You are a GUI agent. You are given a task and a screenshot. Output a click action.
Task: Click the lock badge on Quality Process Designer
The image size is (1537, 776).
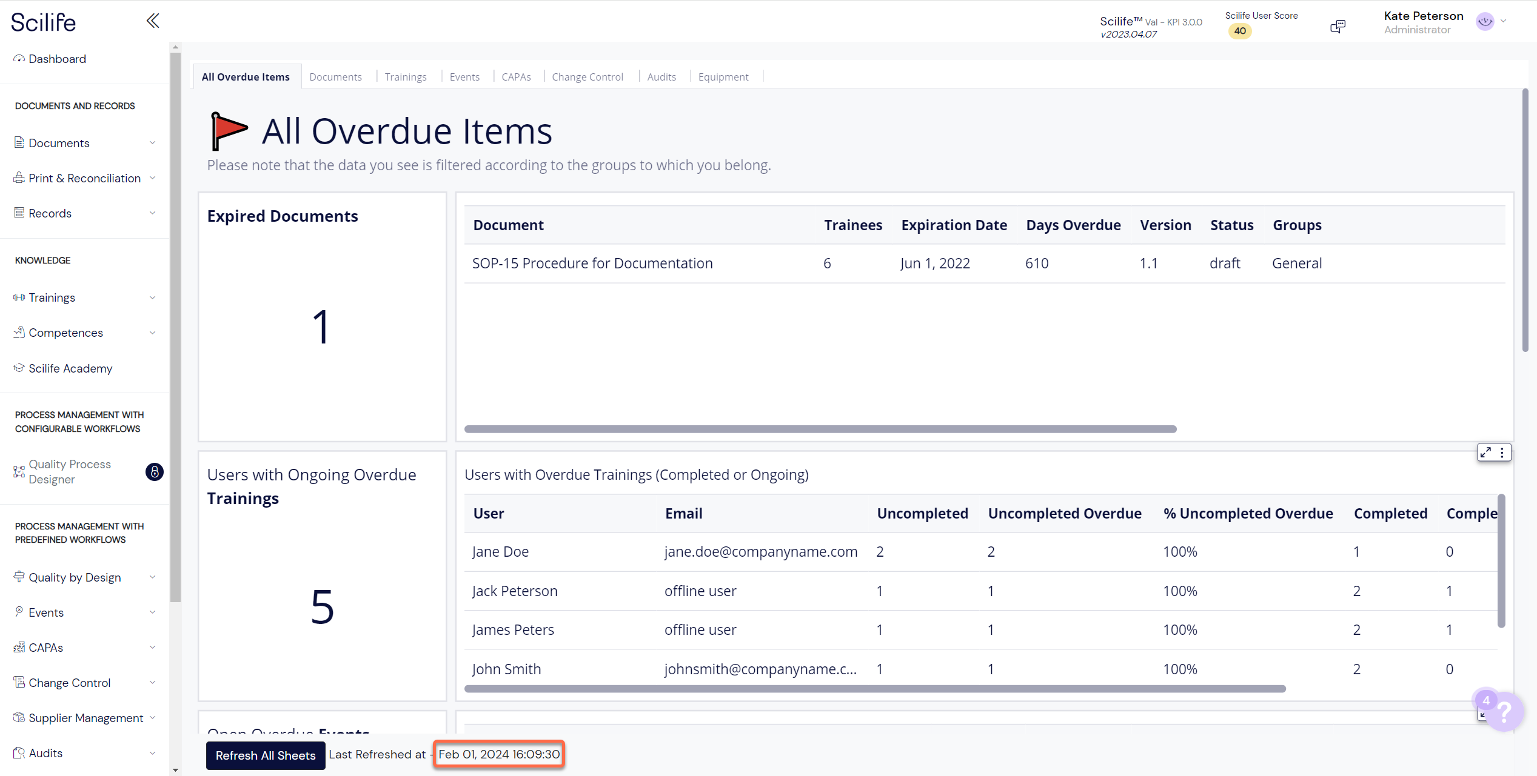tap(155, 472)
